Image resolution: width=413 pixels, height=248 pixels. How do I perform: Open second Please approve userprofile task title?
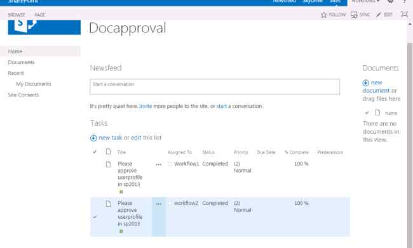(x=130, y=214)
